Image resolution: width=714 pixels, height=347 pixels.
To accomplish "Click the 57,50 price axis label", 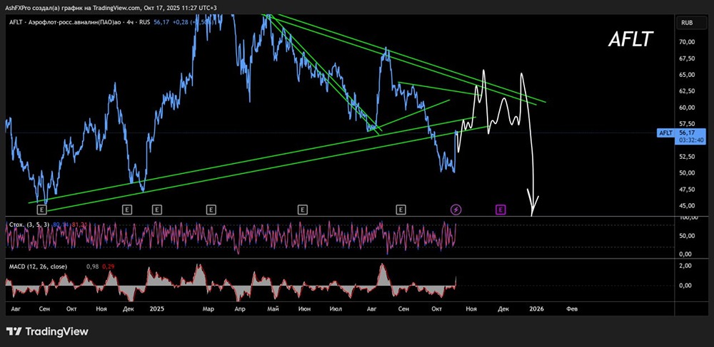I will pos(686,123).
